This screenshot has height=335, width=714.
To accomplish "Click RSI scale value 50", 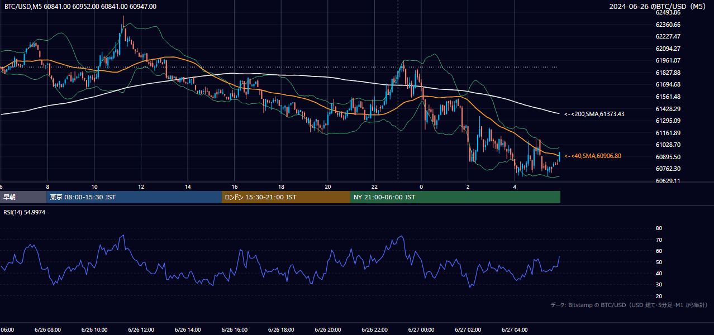I will tap(659, 262).
